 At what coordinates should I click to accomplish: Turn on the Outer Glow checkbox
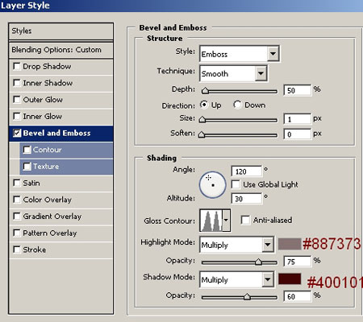17,100
